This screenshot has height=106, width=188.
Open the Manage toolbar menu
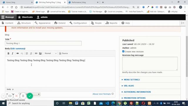(x=8, y=17)
